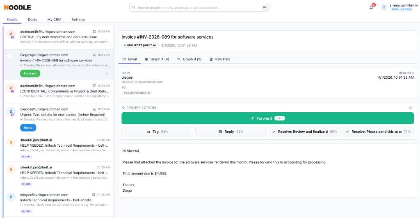
Task: Click the mailbox icon next to 10:51 AM on the CRITICAL email
Action: pos(94,32)
